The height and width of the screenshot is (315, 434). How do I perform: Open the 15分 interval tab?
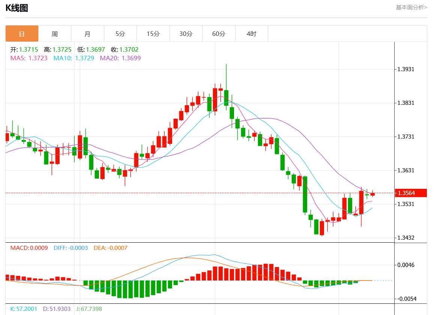click(x=153, y=34)
